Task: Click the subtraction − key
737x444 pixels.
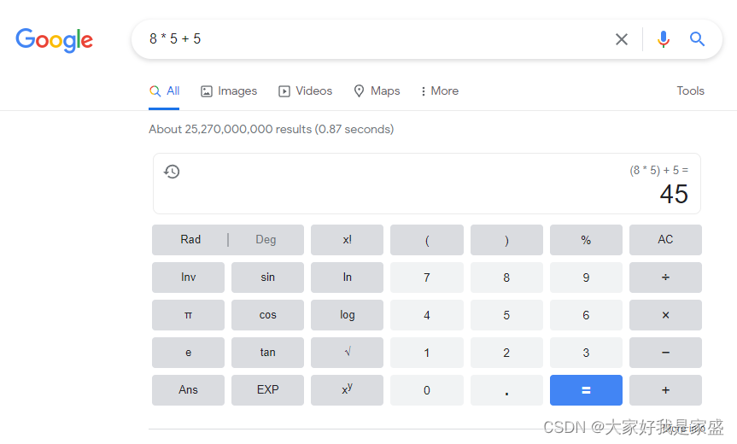Action: coord(665,353)
